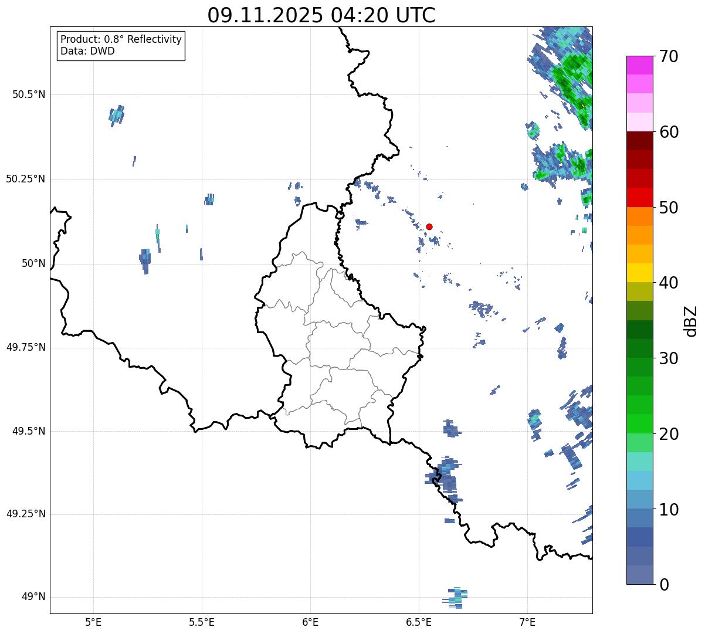Click the longitude label "5.5°E"
Screen dimensions: 705x634
[x=202, y=622]
